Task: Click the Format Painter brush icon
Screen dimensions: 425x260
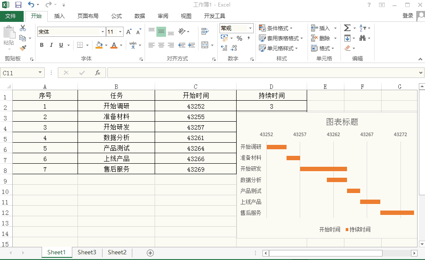Action: 23,48
